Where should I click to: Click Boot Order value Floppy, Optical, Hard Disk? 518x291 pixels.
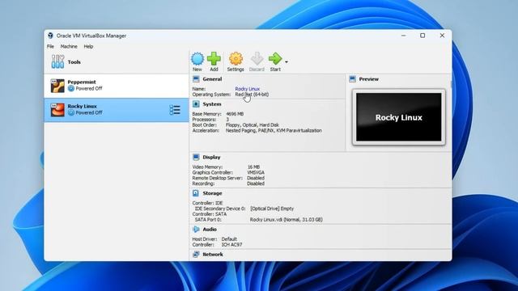[252, 125]
